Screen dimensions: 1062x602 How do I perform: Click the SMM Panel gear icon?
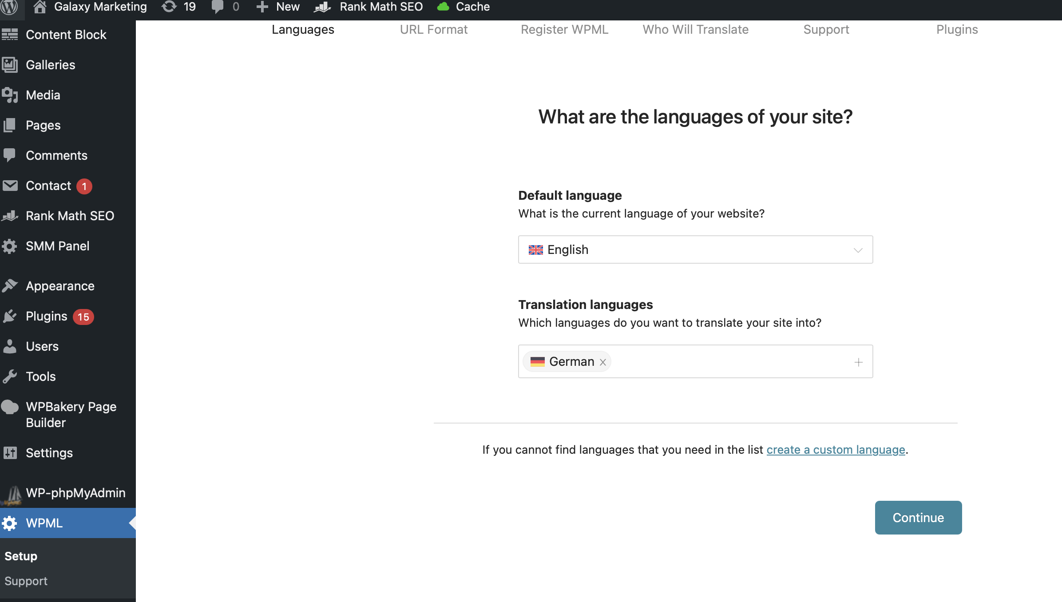(9, 246)
